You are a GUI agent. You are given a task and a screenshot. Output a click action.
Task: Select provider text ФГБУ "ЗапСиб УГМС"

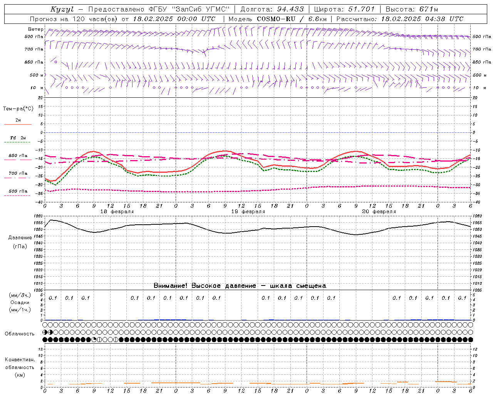[x=189, y=9]
